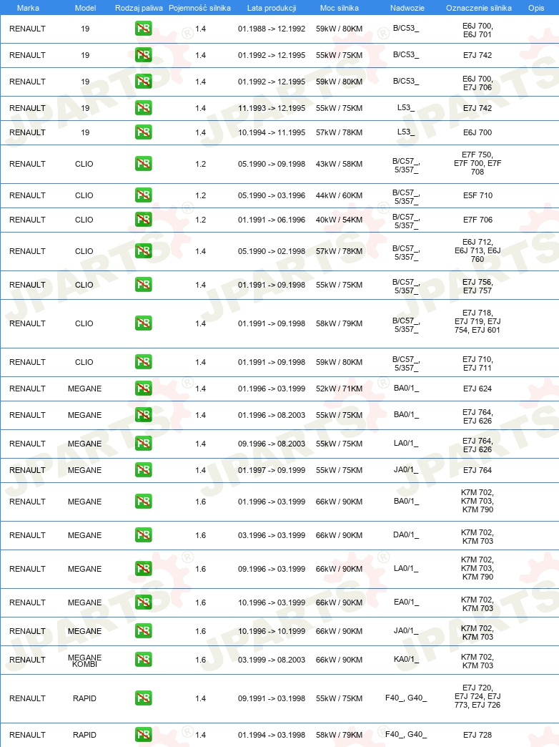Click fuel icon in Megane 01.1997 -> 09.1999 row

coord(143,470)
